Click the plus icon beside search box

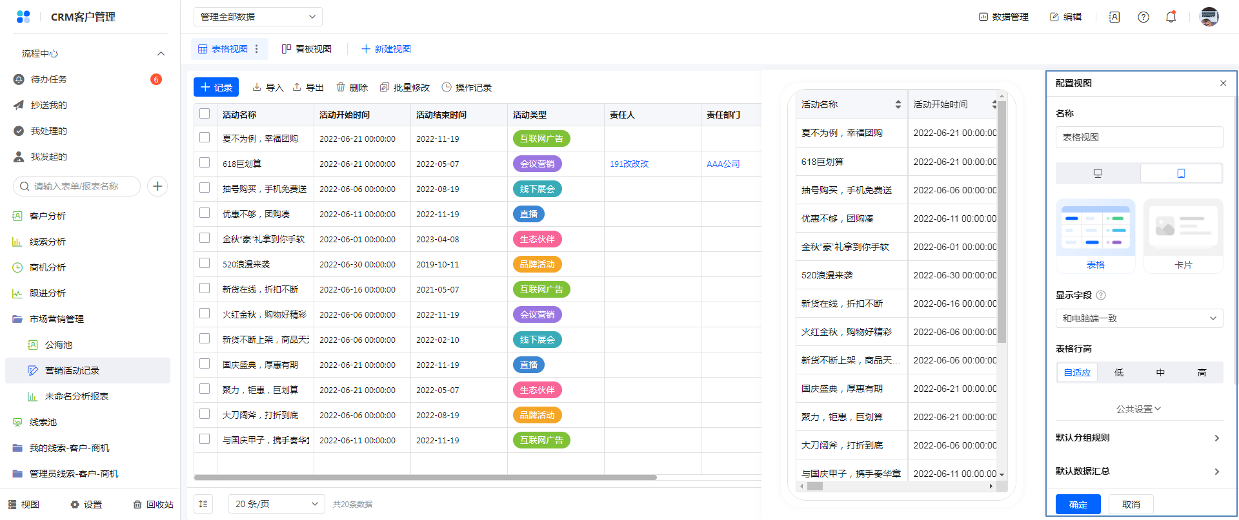[x=157, y=186]
